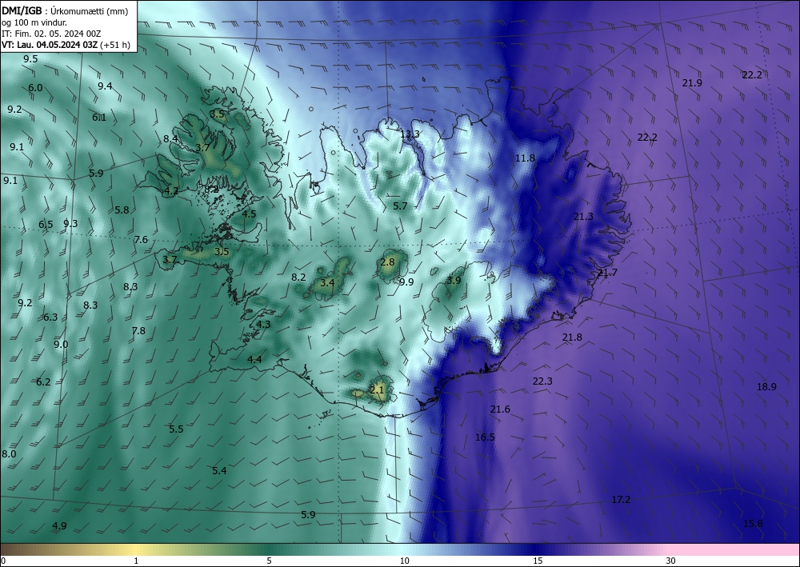
Task: Click the value 21.7 at the east coast
Action: click(x=607, y=273)
